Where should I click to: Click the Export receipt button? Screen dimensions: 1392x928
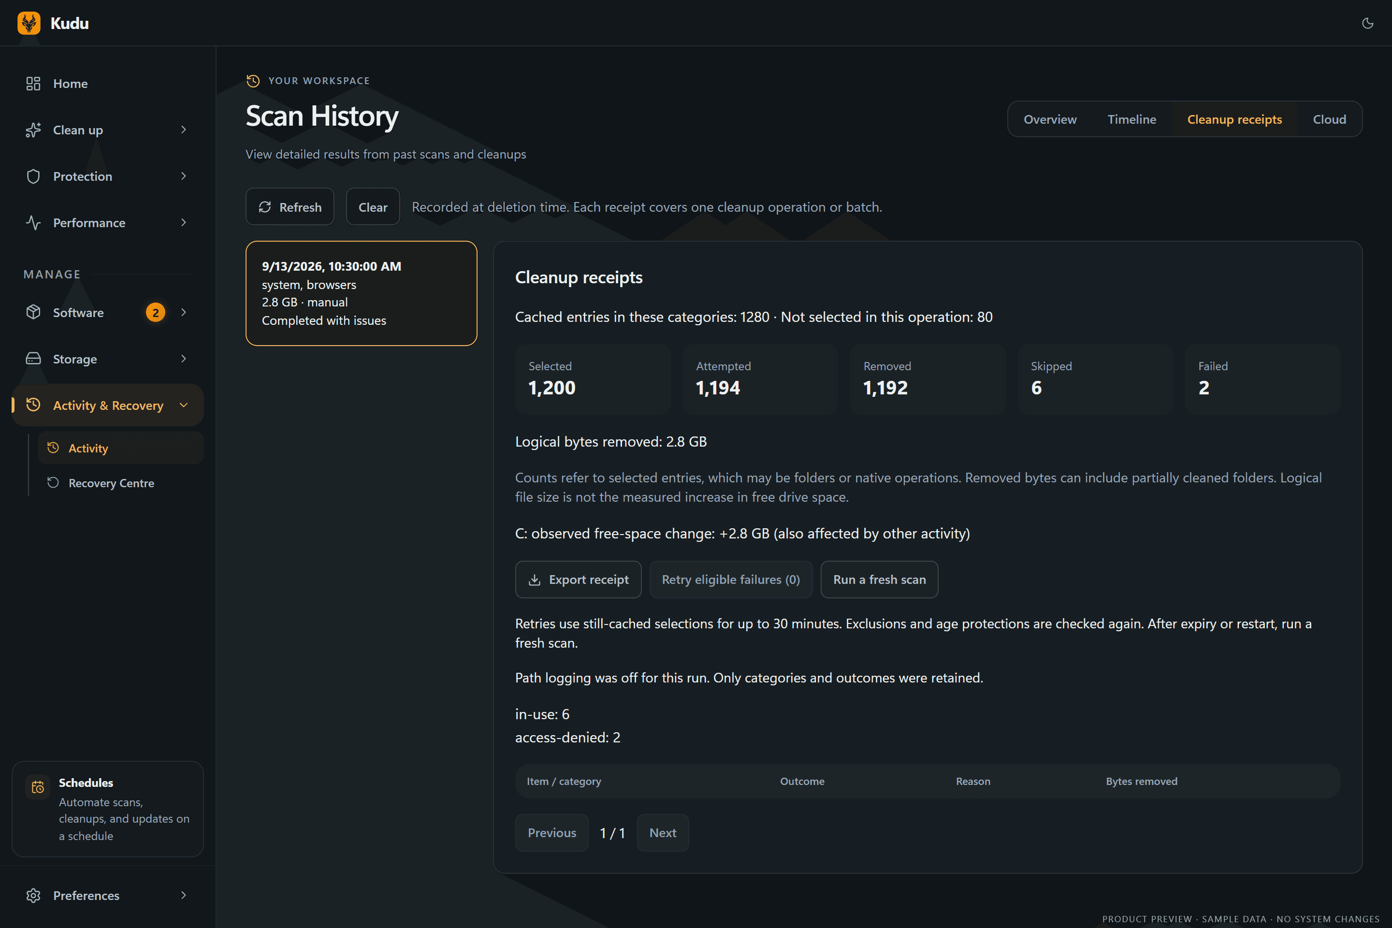[x=578, y=580]
